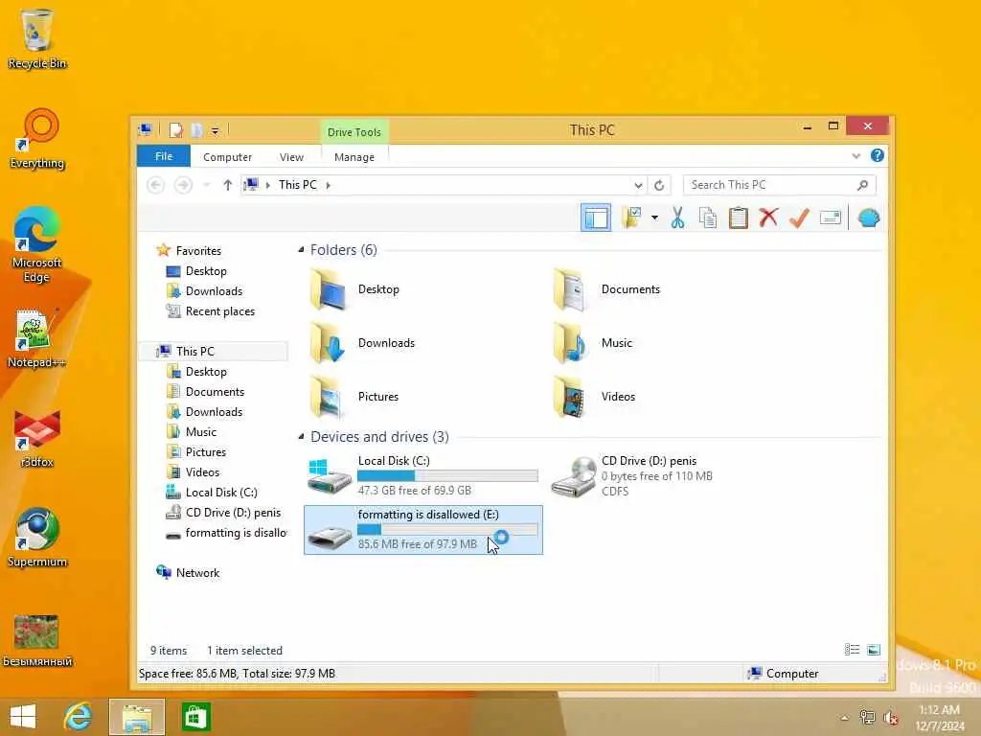Collapse the Folders (6) group
Screen dimensions: 981x736
click(x=301, y=250)
